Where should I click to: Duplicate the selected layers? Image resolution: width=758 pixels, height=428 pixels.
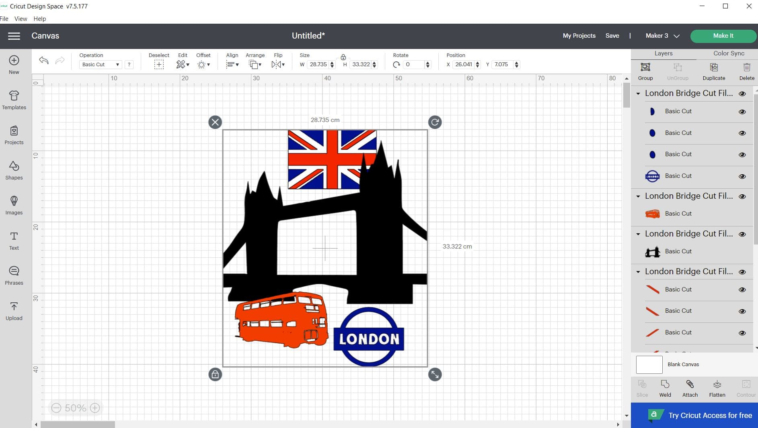714,71
